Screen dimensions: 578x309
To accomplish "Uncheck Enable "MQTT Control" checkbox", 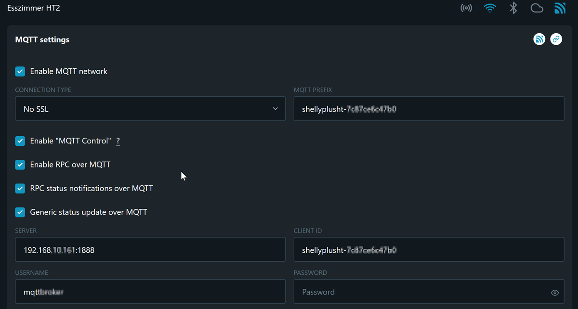I will pos(20,141).
